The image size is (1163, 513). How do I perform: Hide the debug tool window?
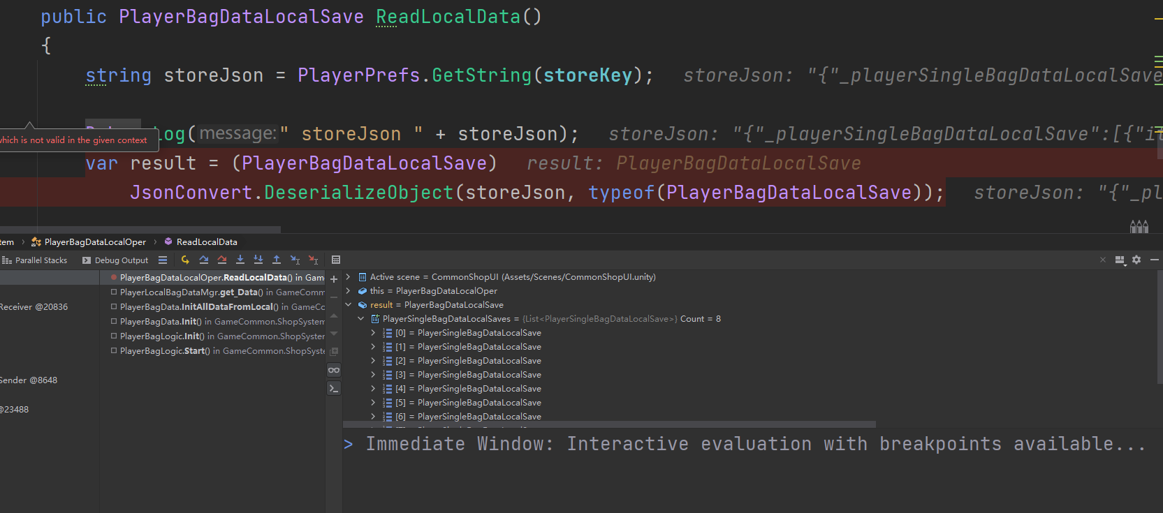point(1155,260)
